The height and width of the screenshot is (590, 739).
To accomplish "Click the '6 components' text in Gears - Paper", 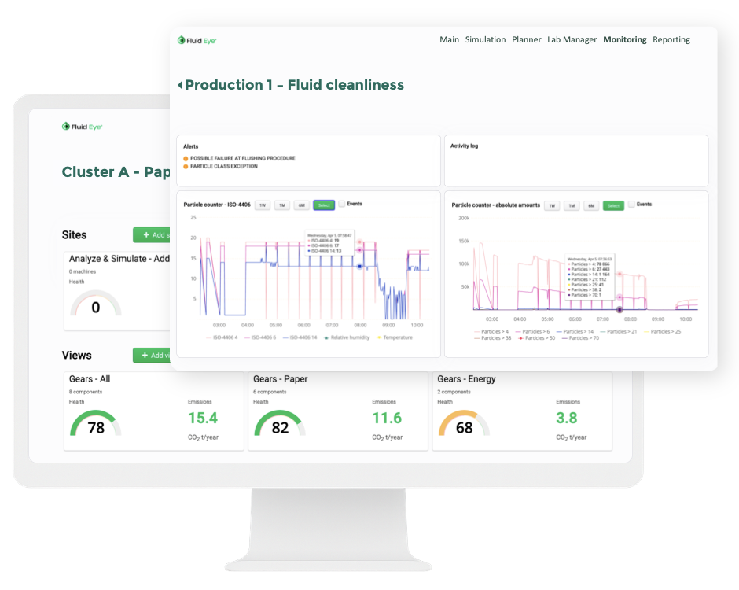I will tap(270, 392).
